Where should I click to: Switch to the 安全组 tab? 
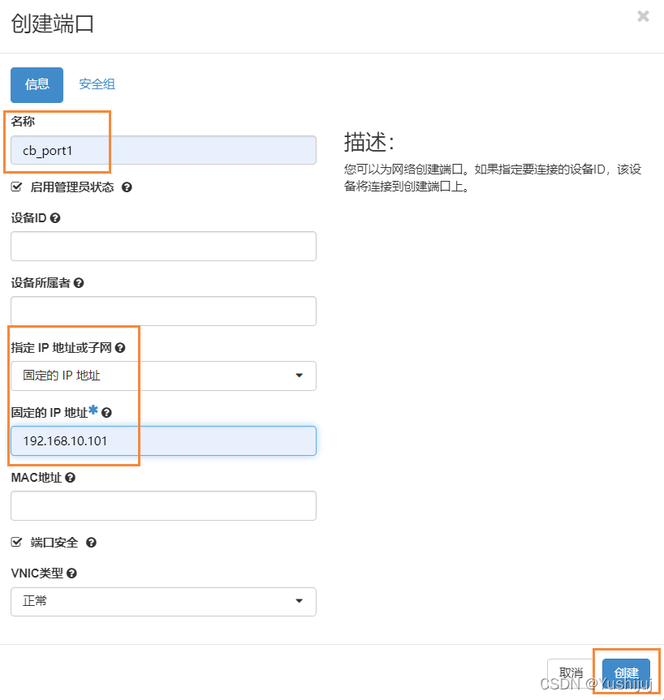(x=97, y=84)
